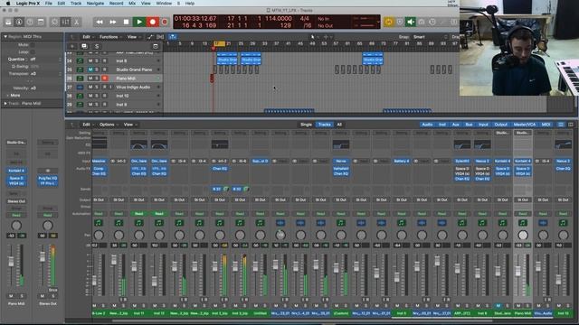
Task: Open the Snap Smart dropdown
Action: pyautogui.click(x=431, y=37)
